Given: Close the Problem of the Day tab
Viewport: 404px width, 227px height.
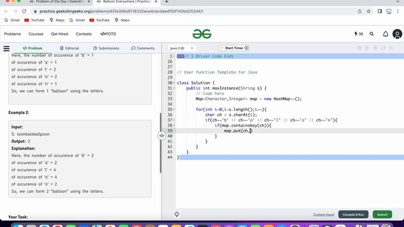Looking at the screenshot, I should tap(89, 2).
